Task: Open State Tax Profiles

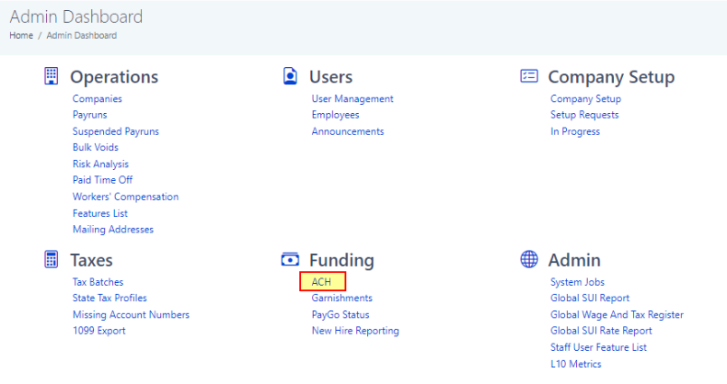Action: pyautogui.click(x=110, y=298)
